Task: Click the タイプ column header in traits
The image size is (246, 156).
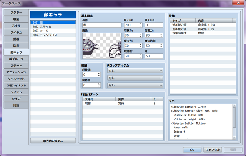Action: point(183,20)
